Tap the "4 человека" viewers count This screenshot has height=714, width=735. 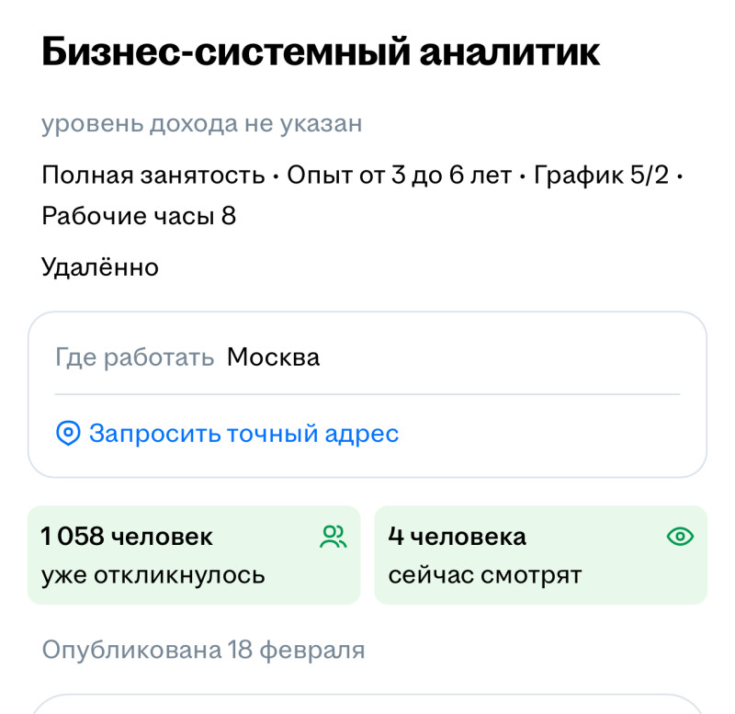click(458, 536)
